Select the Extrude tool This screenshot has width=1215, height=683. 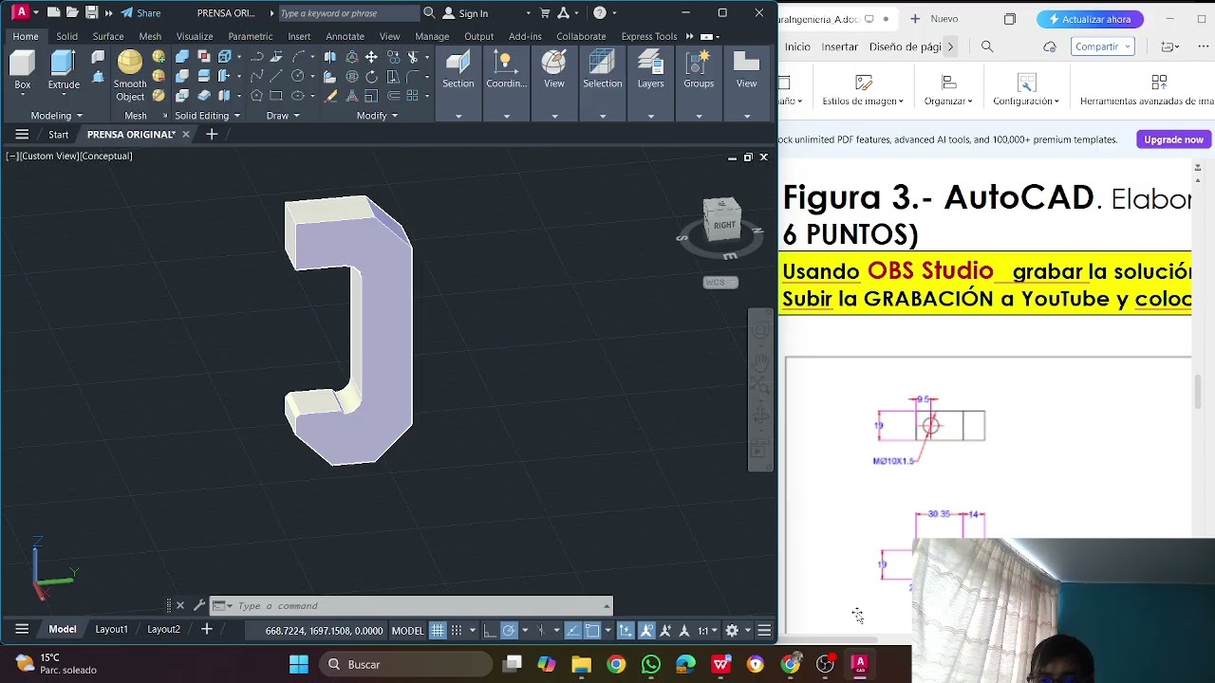point(64,71)
